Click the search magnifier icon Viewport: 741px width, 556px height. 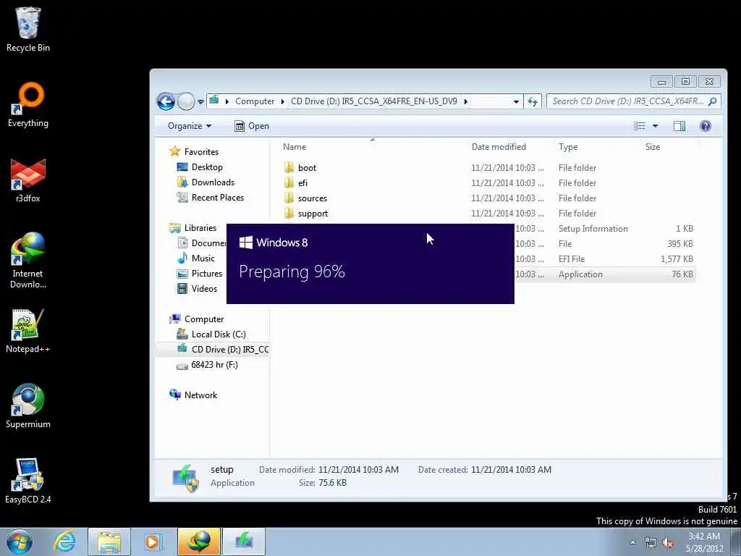(713, 101)
